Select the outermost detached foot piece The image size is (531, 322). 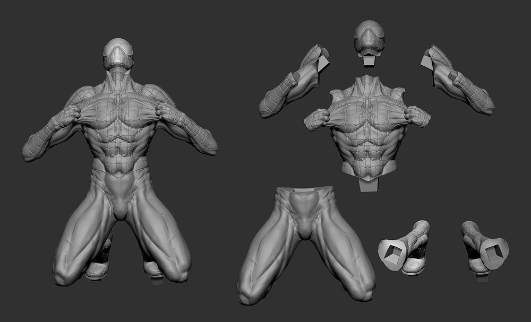point(485,250)
